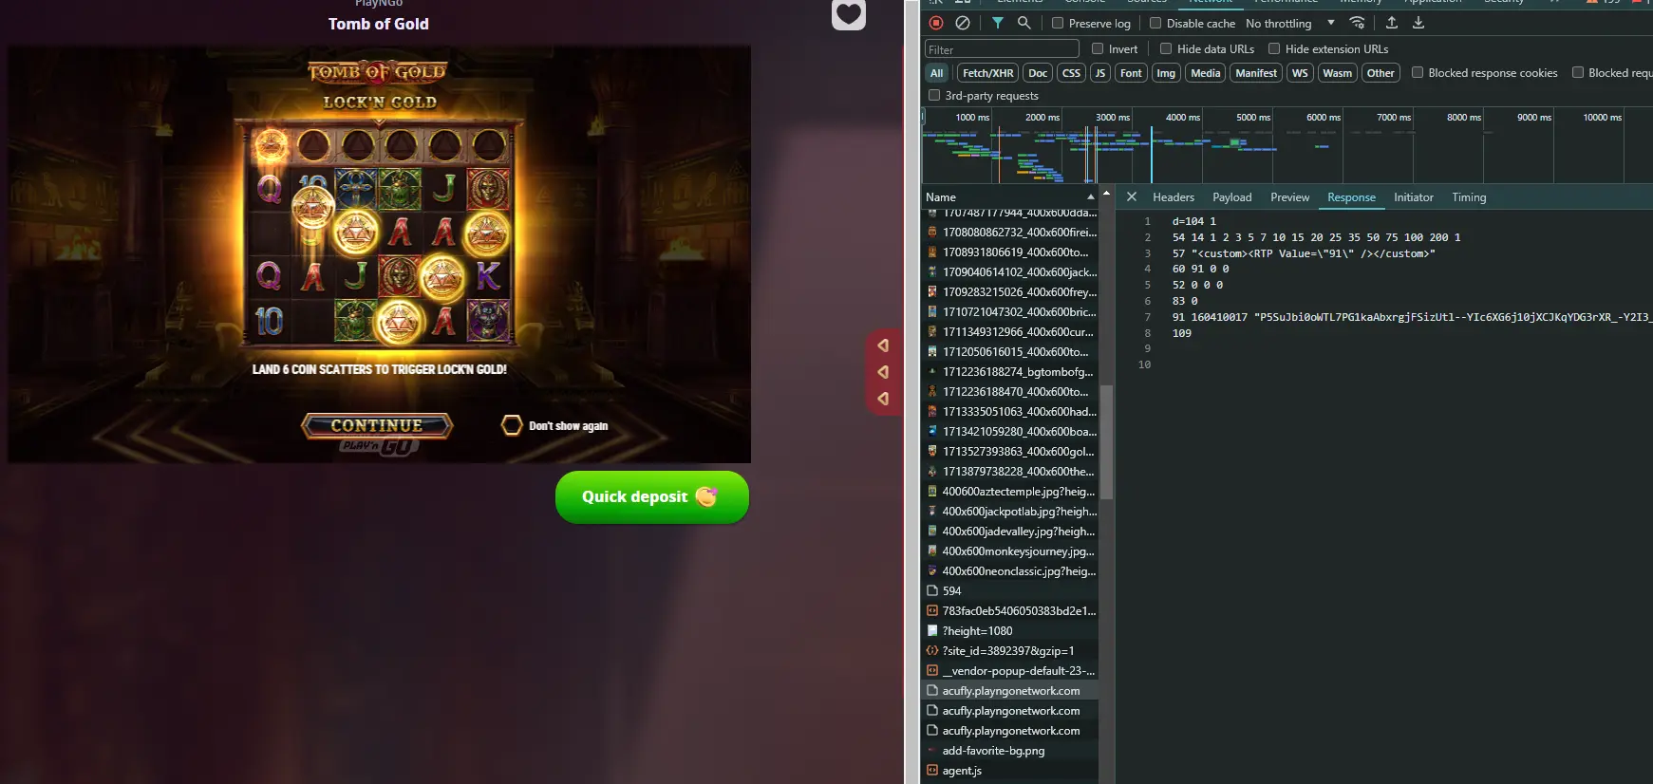Viewport: 1653px width, 784px height.
Task: Open the network search magnifier
Action: tap(1024, 23)
